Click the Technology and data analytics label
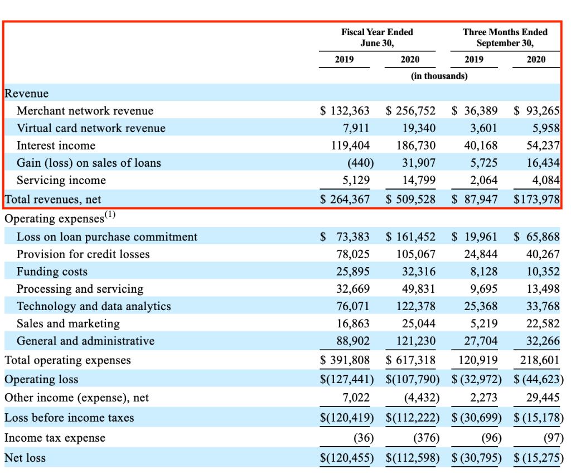Image resolution: width=571 pixels, height=474 pixels. 94,306
